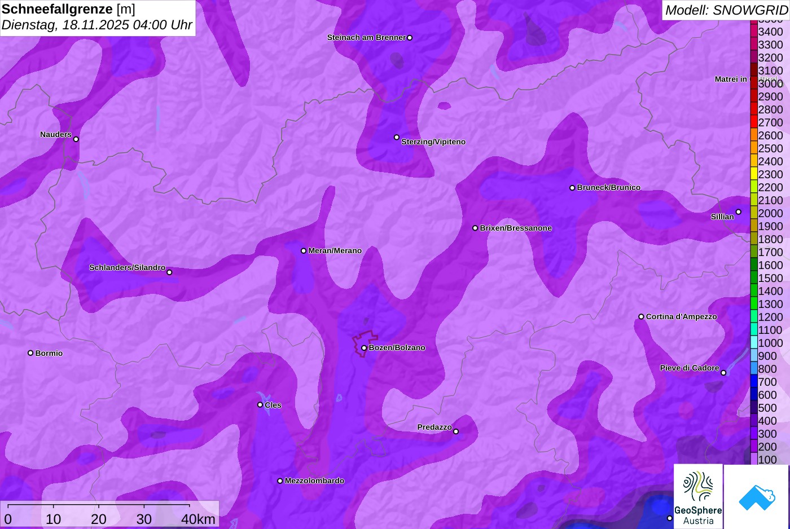Click the Sterzing/Vipiteno marker dot
This screenshot has height=529, width=790.
coord(397,137)
